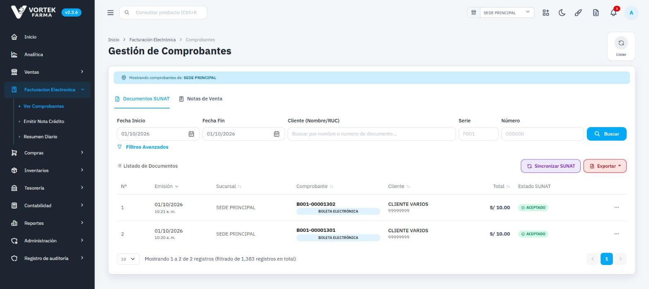Click ACEPTADO status of B001-00001302
This screenshot has height=289, width=649.
pyautogui.click(x=533, y=207)
